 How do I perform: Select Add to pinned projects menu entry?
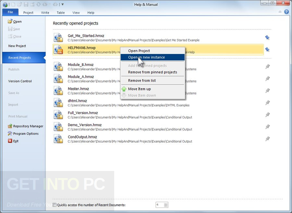click(152, 66)
